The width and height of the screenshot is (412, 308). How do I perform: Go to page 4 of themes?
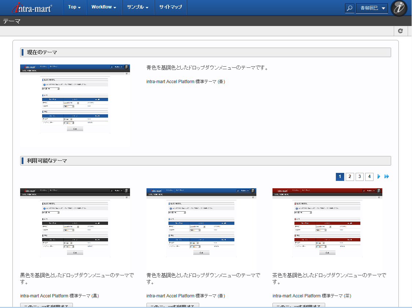[x=370, y=177]
